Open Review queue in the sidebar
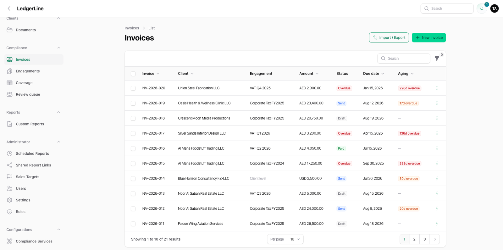This screenshot has height=250, width=503. [x=34, y=94]
